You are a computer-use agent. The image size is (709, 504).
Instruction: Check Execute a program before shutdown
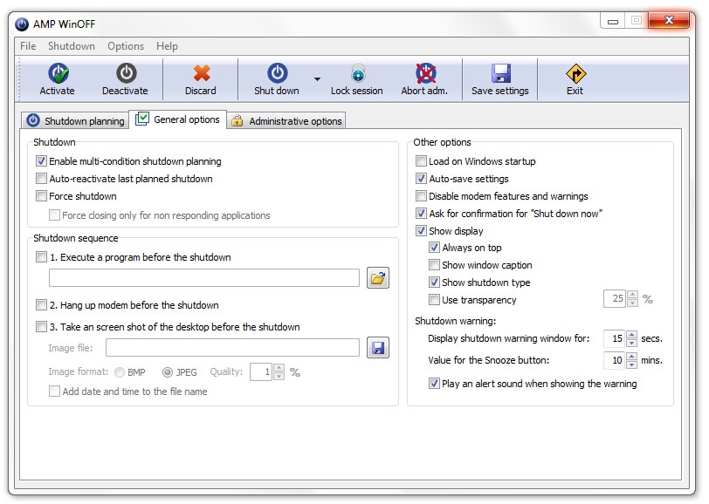pos(41,257)
